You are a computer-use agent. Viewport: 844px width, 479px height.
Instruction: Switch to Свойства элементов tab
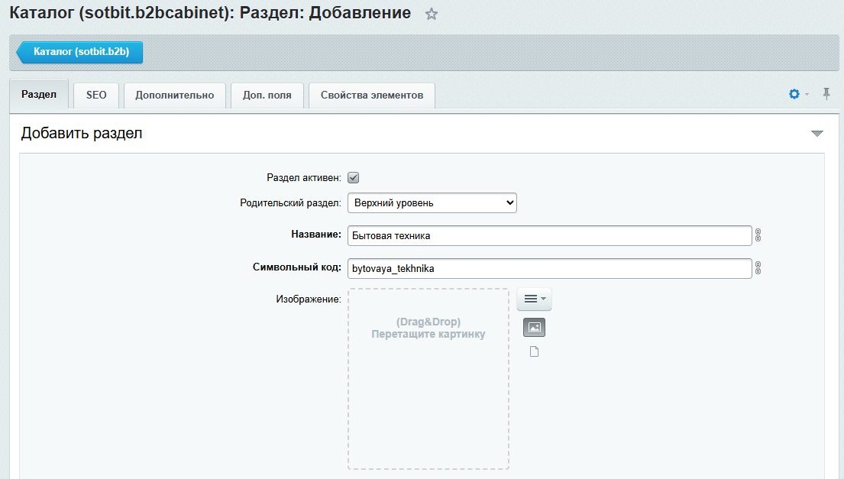coord(372,95)
